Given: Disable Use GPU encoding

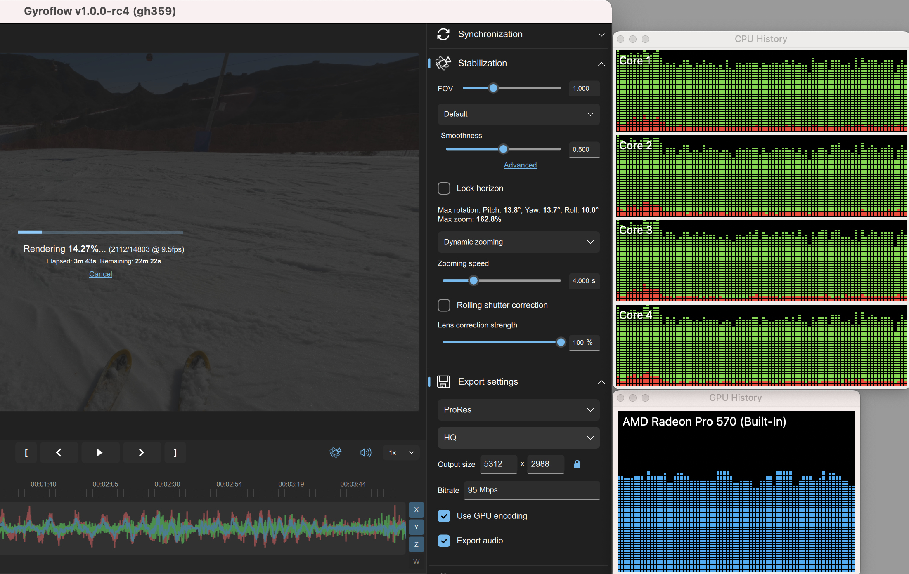Looking at the screenshot, I should (x=444, y=515).
